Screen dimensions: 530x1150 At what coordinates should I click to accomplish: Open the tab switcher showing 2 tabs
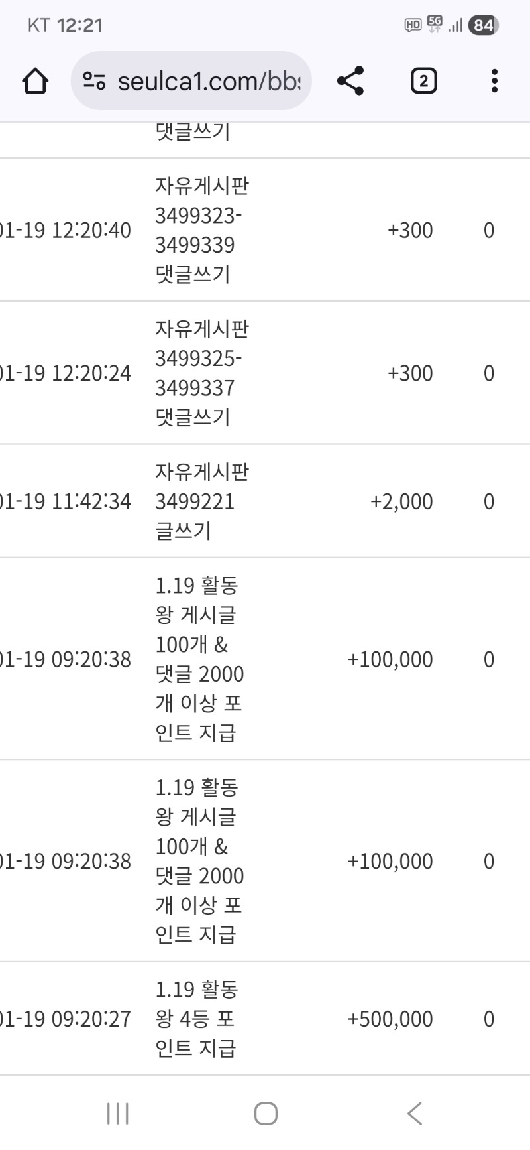click(423, 81)
